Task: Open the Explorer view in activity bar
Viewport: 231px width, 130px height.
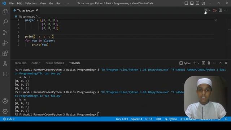Action: 5,12
